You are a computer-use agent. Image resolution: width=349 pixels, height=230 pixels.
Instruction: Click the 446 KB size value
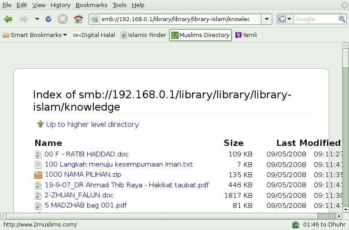pos(241,185)
